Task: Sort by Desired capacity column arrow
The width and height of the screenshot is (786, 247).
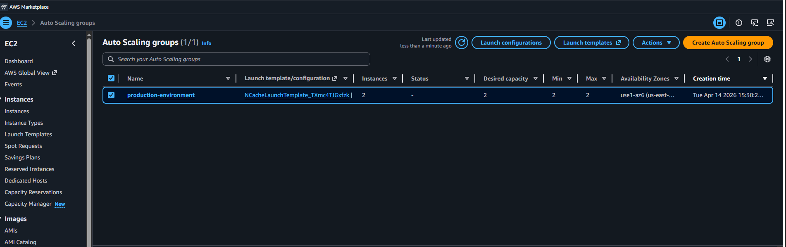Action: pyautogui.click(x=536, y=78)
